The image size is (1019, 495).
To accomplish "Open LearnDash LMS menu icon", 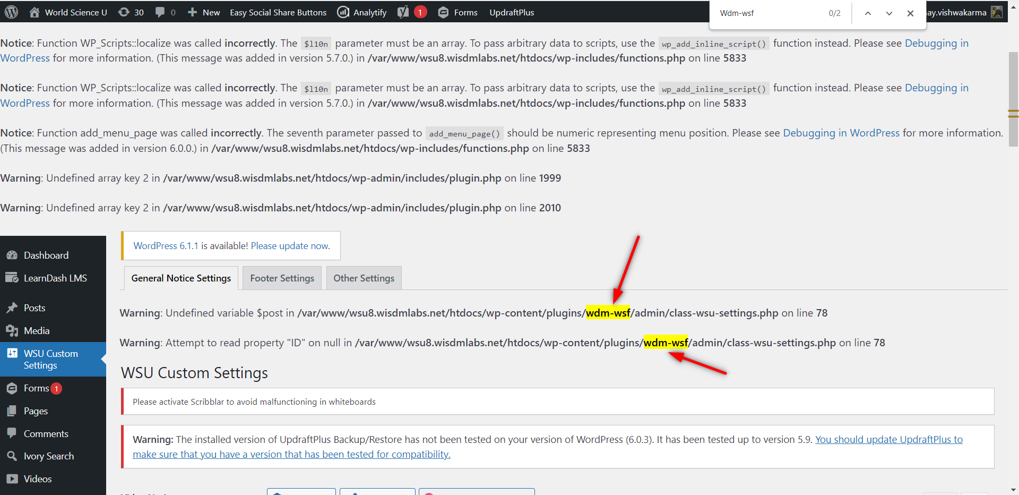I will (x=12, y=277).
